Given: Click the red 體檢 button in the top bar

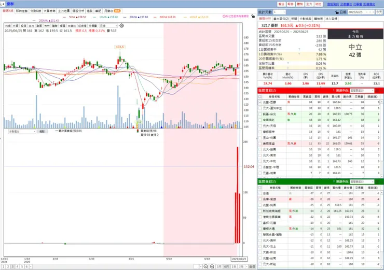Looking at the screenshot, I should 300,4.
